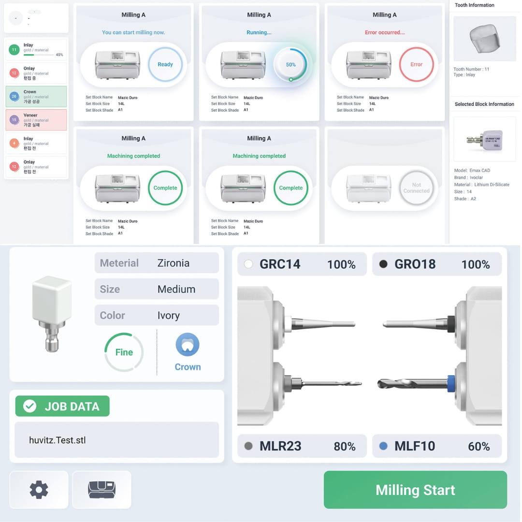This screenshot has height=522, width=522.
Task: Open the Size Medium field
Action: [157, 289]
